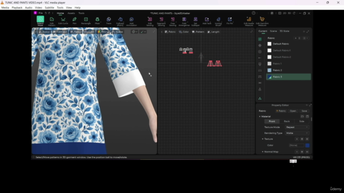
Task: Select the Back material tab
Action: tap(286, 121)
